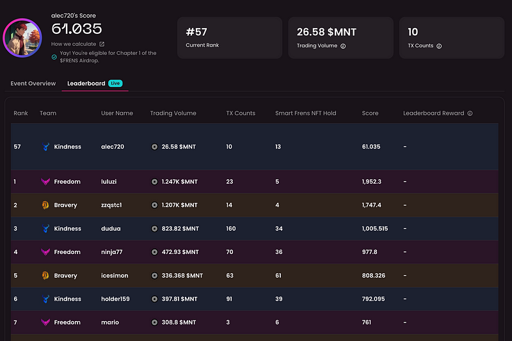The image size is (512, 341).
Task: Click the Leaderboard Reward info icon
Action: (470, 113)
